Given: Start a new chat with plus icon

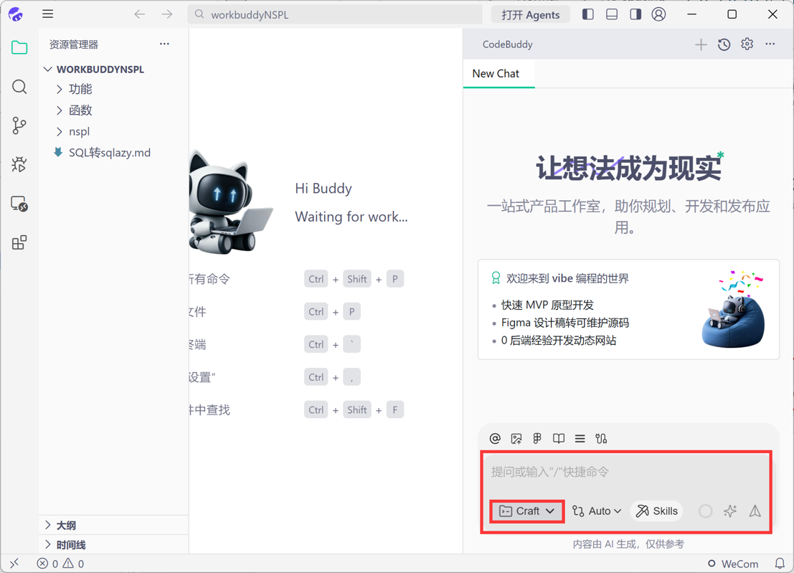Looking at the screenshot, I should (701, 44).
